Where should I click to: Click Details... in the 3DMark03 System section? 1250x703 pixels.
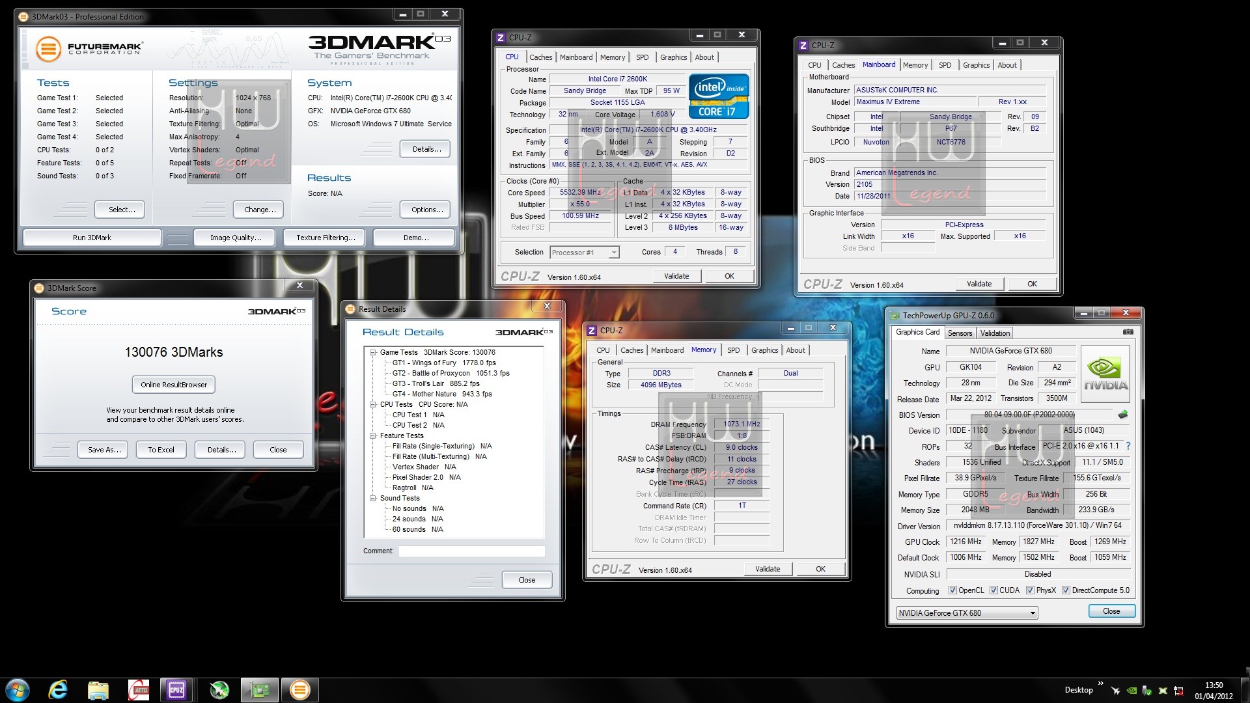pos(426,149)
